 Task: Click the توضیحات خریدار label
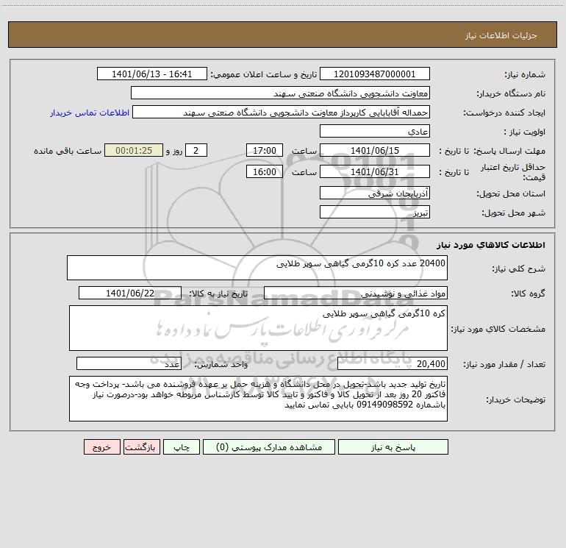pyautogui.click(x=515, y=399)
